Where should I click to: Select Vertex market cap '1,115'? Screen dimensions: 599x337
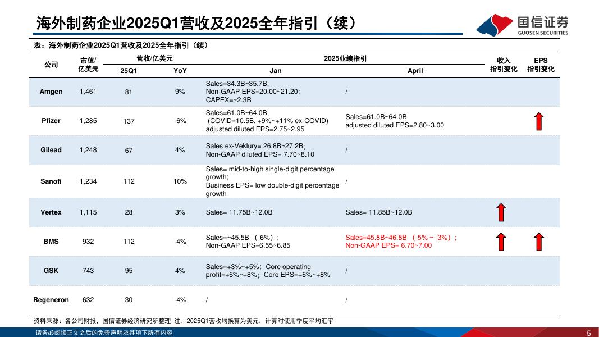click(88, 212)
